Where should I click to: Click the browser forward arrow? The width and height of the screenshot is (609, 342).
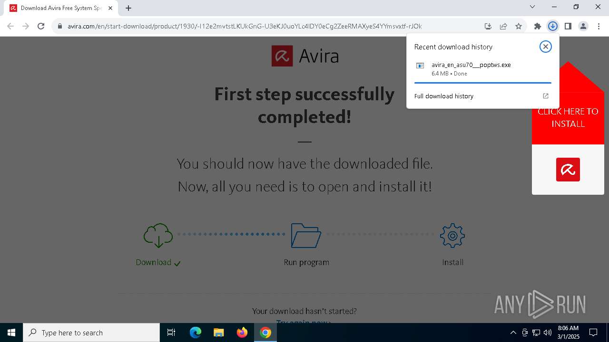tap(26, 26)
